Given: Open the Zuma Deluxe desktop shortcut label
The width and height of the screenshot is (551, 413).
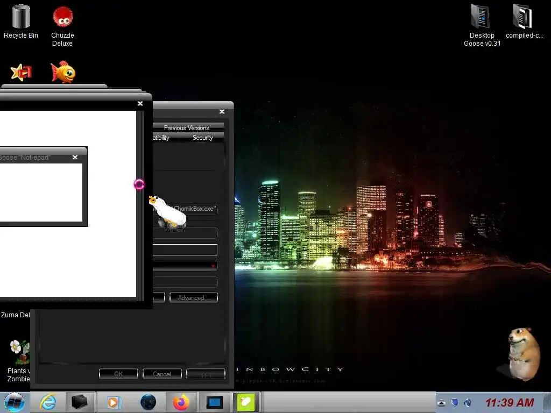Looking at the screenshot, I should pyautogui.click(x=15, y=315).
